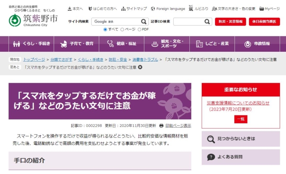Click the （2023年7月20日更新） date text
Screen dimensions: 286x174
click(230, 109)
